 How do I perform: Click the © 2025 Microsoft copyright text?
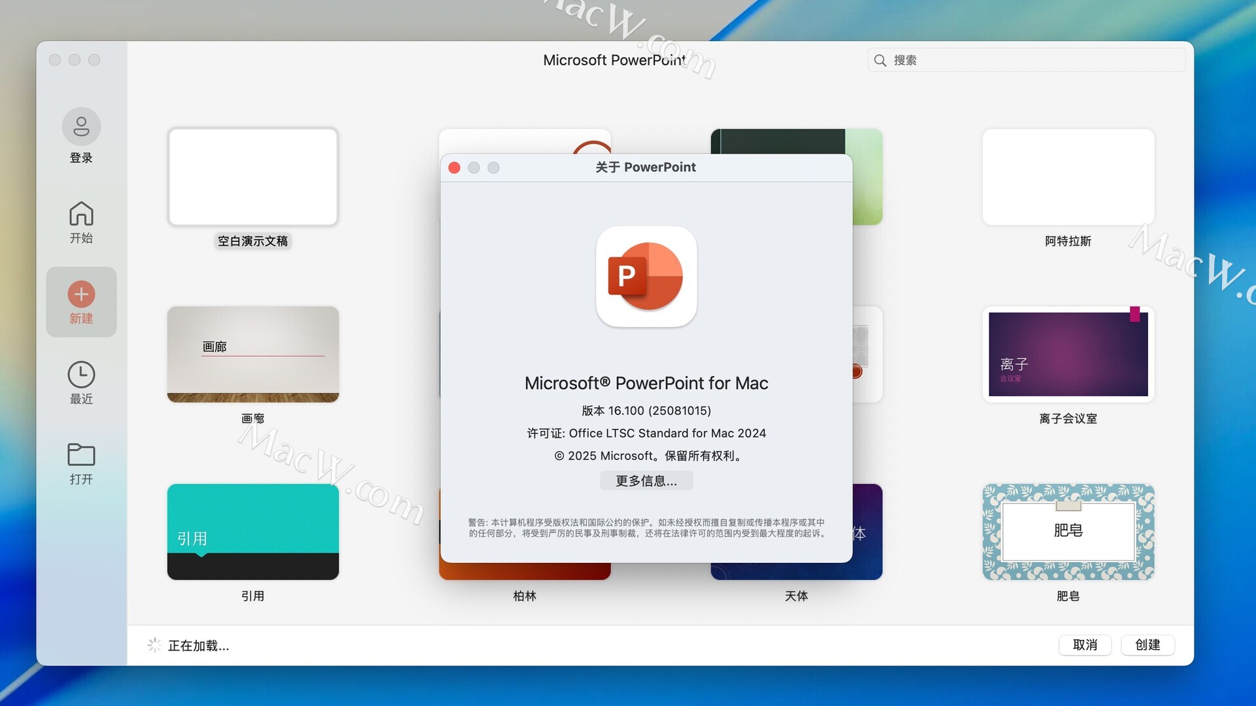tap(650, 456)
